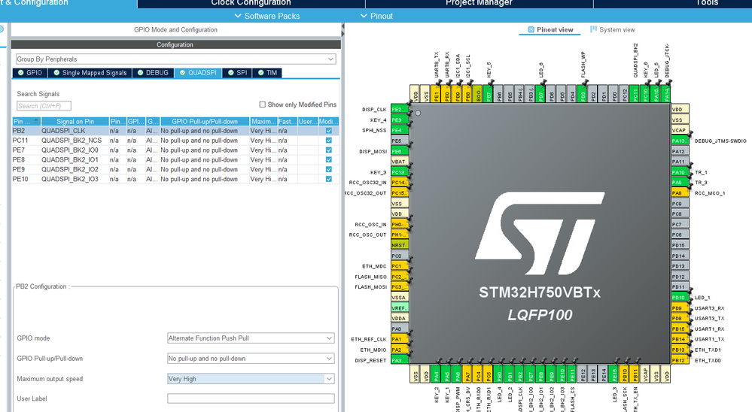This screenshot has height=412, width=752.
Task: Open the Group By Peripherals dropdown
Action: point(175,59)
